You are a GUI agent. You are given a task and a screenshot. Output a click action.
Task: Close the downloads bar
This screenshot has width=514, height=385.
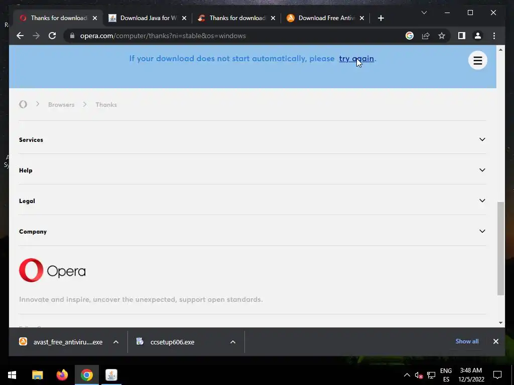[x=495, y=341]
